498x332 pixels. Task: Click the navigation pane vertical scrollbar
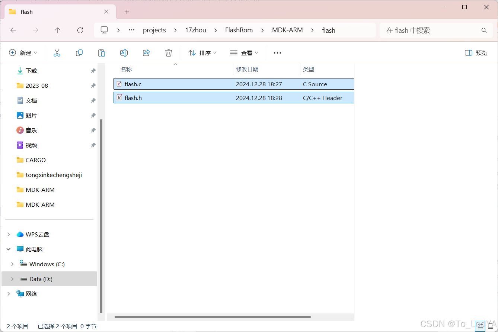[101, 216]
